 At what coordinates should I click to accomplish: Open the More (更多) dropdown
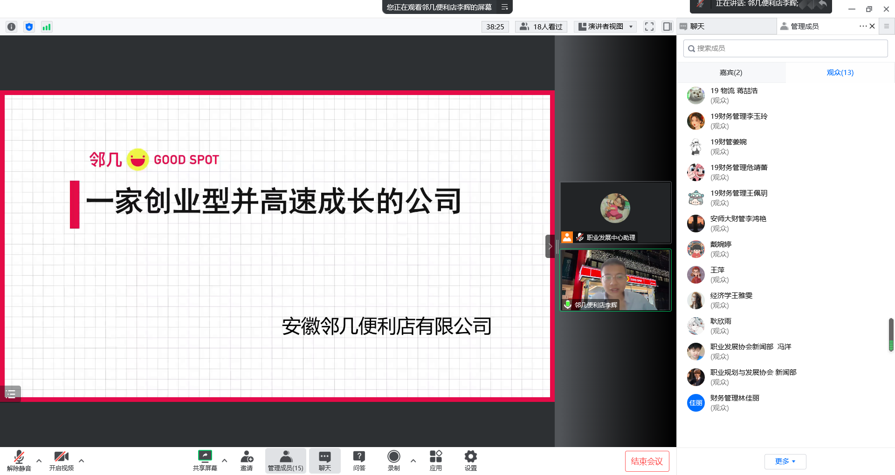785,461
